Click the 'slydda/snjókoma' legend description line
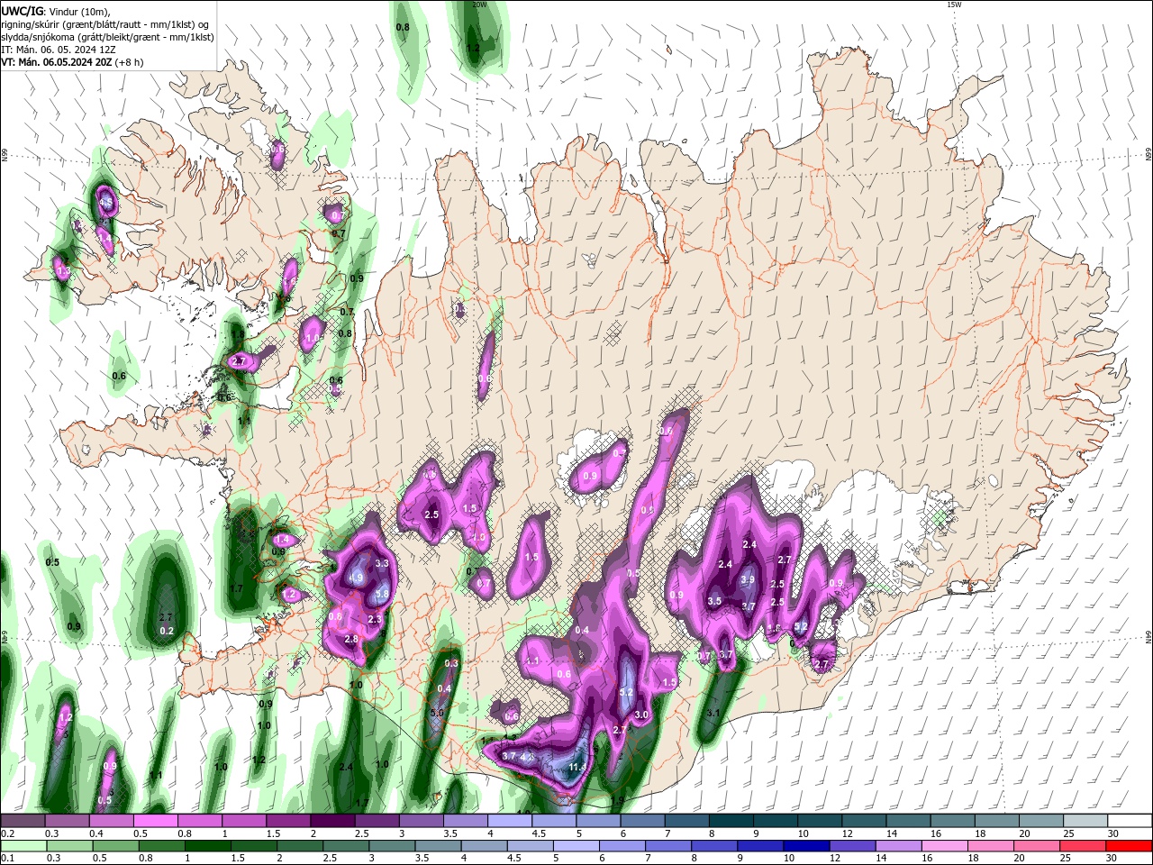Screen dimensions: 1153x865 [x=107, y=37]
